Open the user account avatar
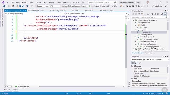The width and height of the screenshot is (170, 95). [148, 2]
